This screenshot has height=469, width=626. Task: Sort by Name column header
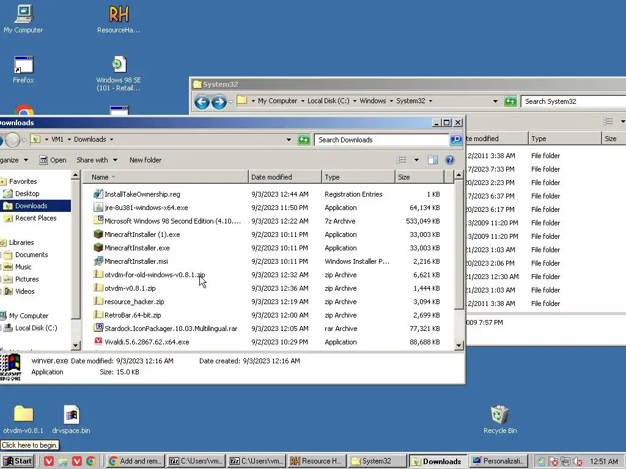165,177
